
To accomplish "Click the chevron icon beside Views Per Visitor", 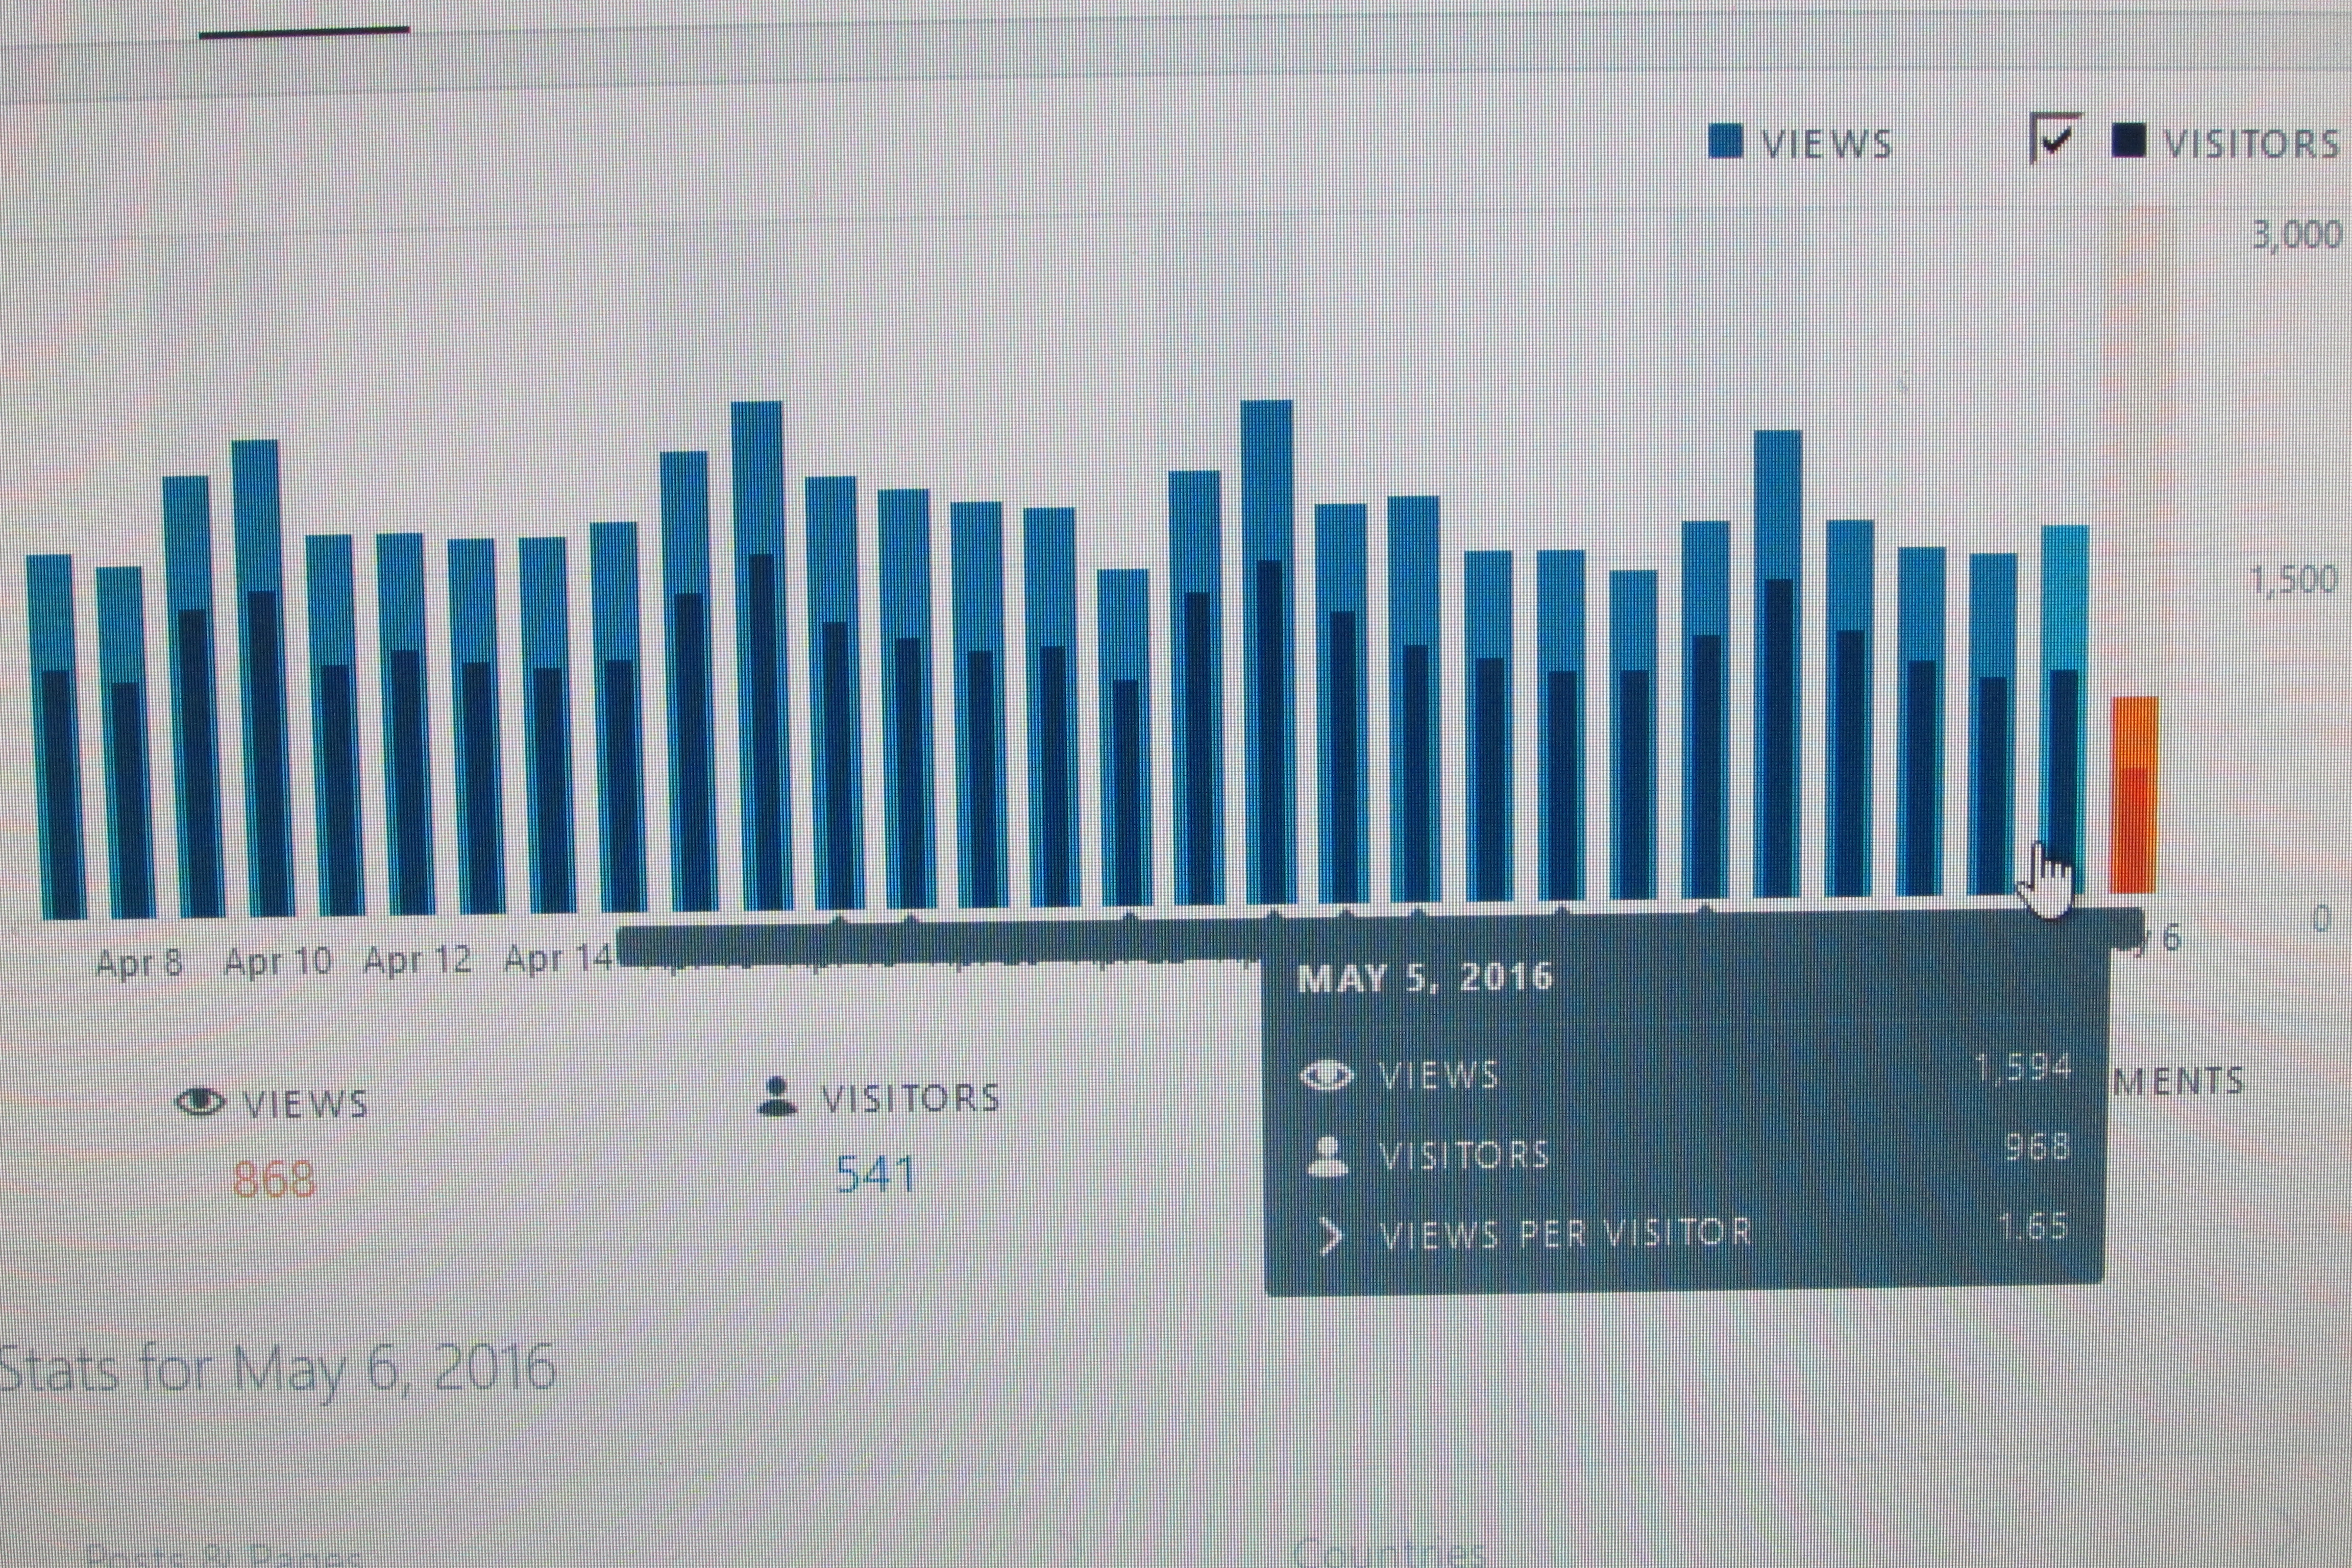I will click(x=1330, y=1236).
